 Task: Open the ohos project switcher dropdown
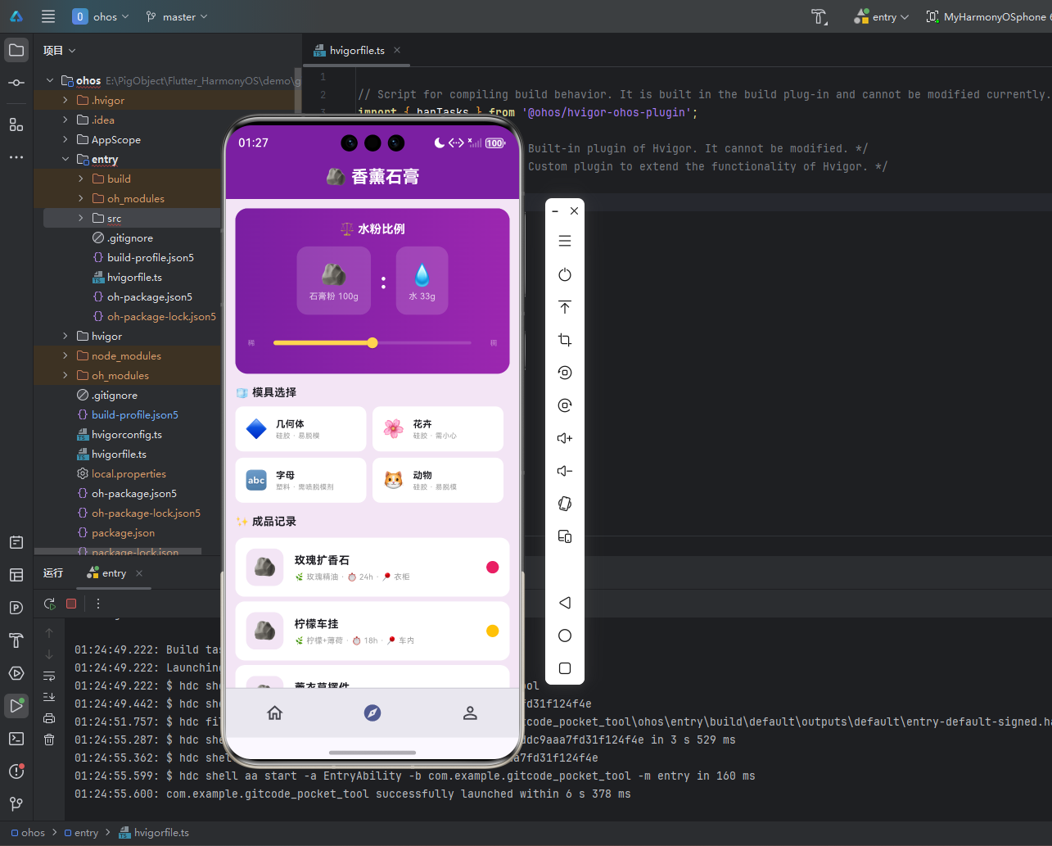click(102, 16)
